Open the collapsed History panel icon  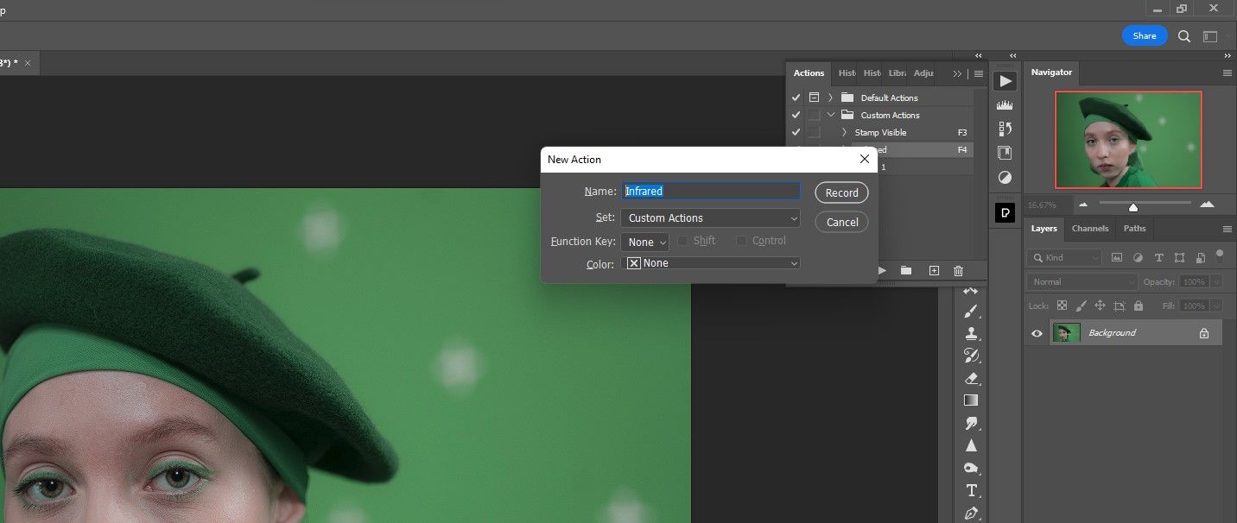[x=1005, y=129]
